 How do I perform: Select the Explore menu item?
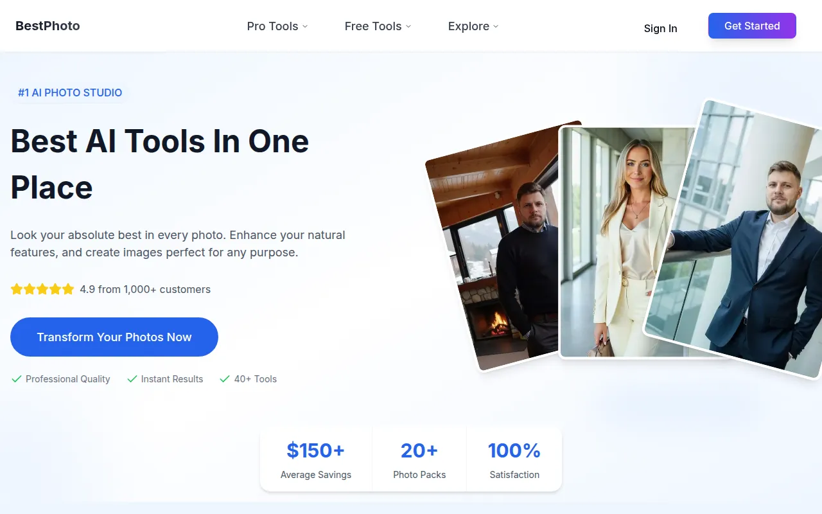[468, 26]
